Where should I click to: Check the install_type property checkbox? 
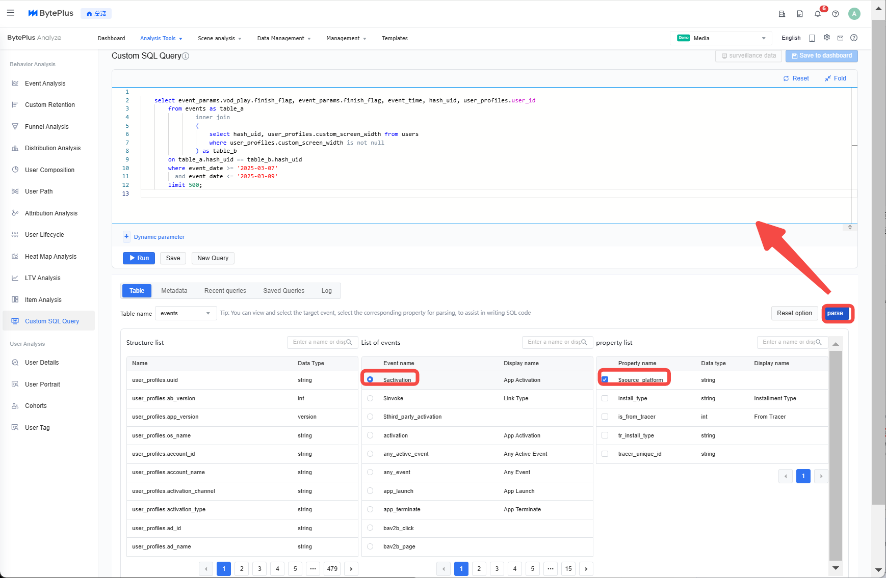click(x=605, y=398)
